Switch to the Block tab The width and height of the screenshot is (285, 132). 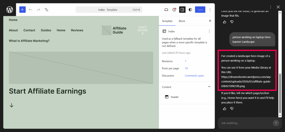click(182, 21)
